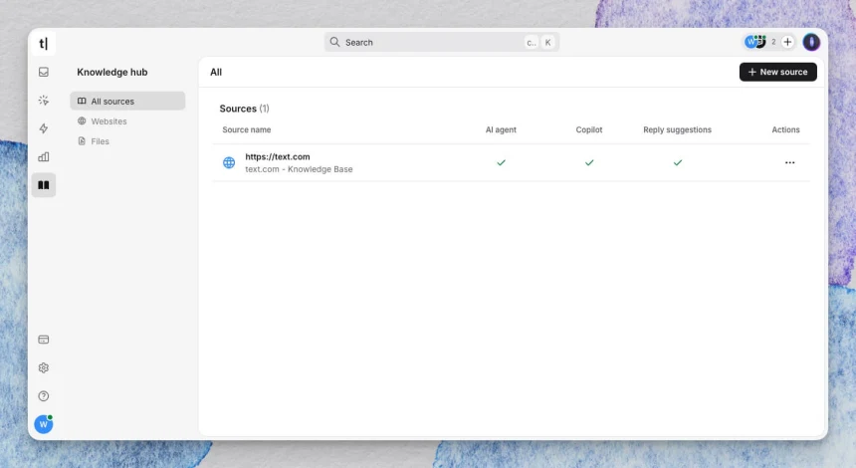Select Files in Knowledge hub menu
The image size is (856, 468).
[x=127, y=140]
